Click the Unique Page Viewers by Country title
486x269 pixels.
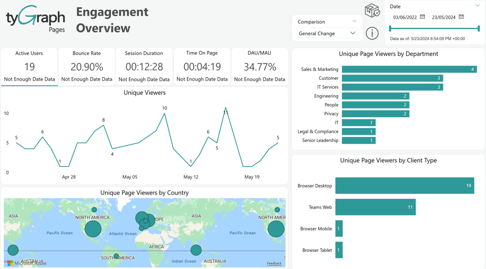point(145,193)
